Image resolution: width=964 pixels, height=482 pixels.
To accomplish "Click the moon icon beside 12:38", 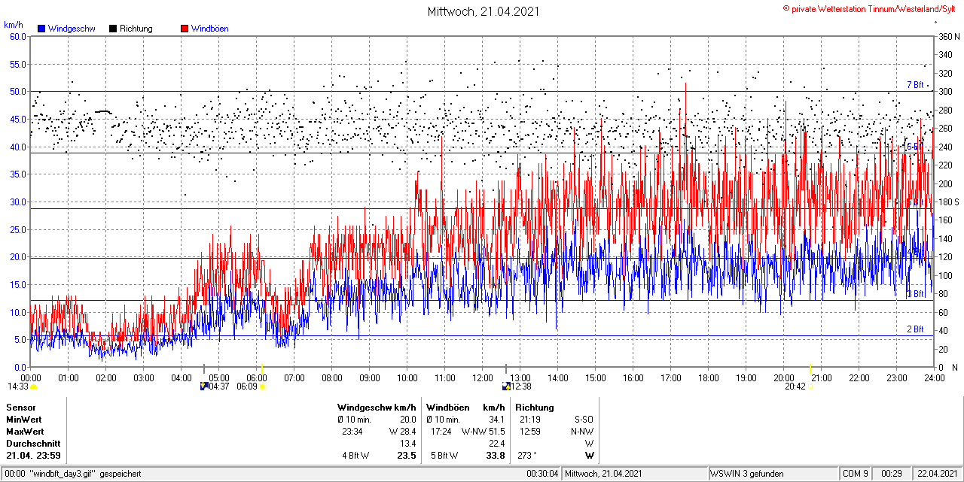I will click(x=506, y=387).
